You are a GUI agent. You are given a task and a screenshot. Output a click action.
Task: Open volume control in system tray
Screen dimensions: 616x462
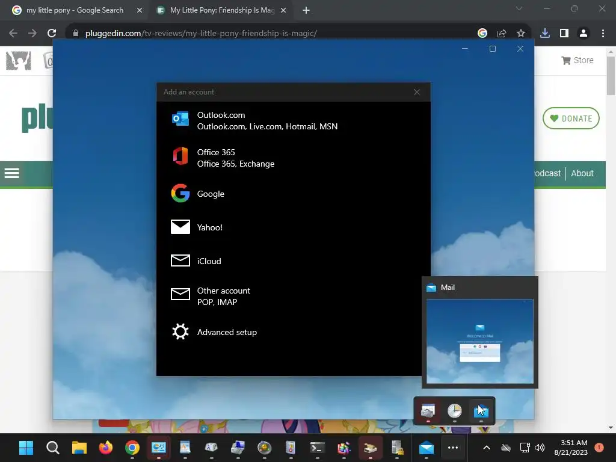click(540, 448)
